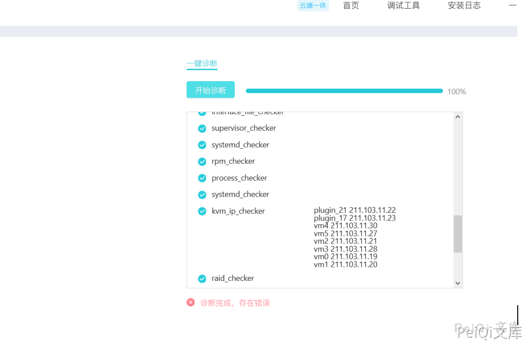The height and width of the screenshot is (345, 526).
Task: Select the vm0 211.103.11.19 entry
Action: [346, 257]
